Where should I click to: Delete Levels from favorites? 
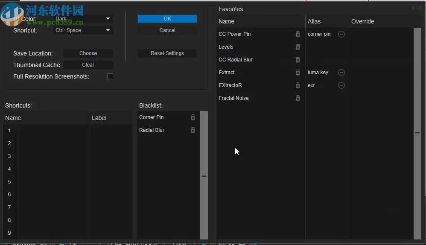point(298,47)
